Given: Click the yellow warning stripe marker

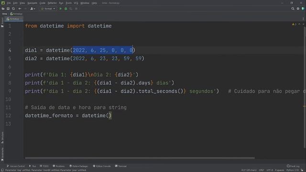Looking at the screenshot, I should point(305,106).
